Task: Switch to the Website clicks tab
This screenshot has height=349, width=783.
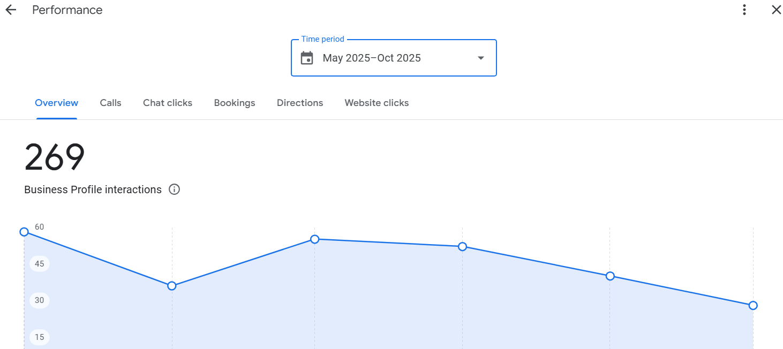Action: pos(377,103)
